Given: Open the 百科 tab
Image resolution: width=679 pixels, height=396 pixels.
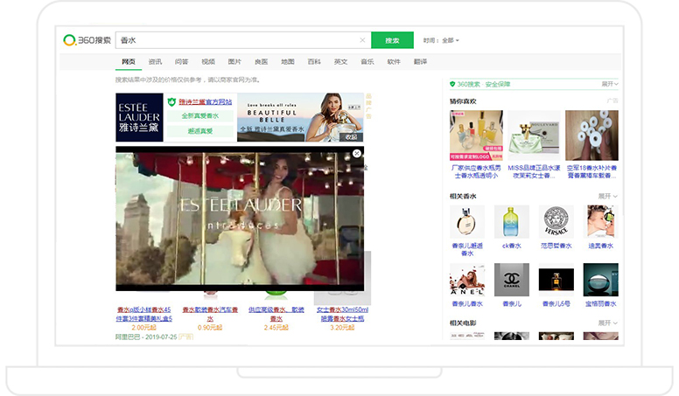Looking at the screenshot, I should coord(314,61).
